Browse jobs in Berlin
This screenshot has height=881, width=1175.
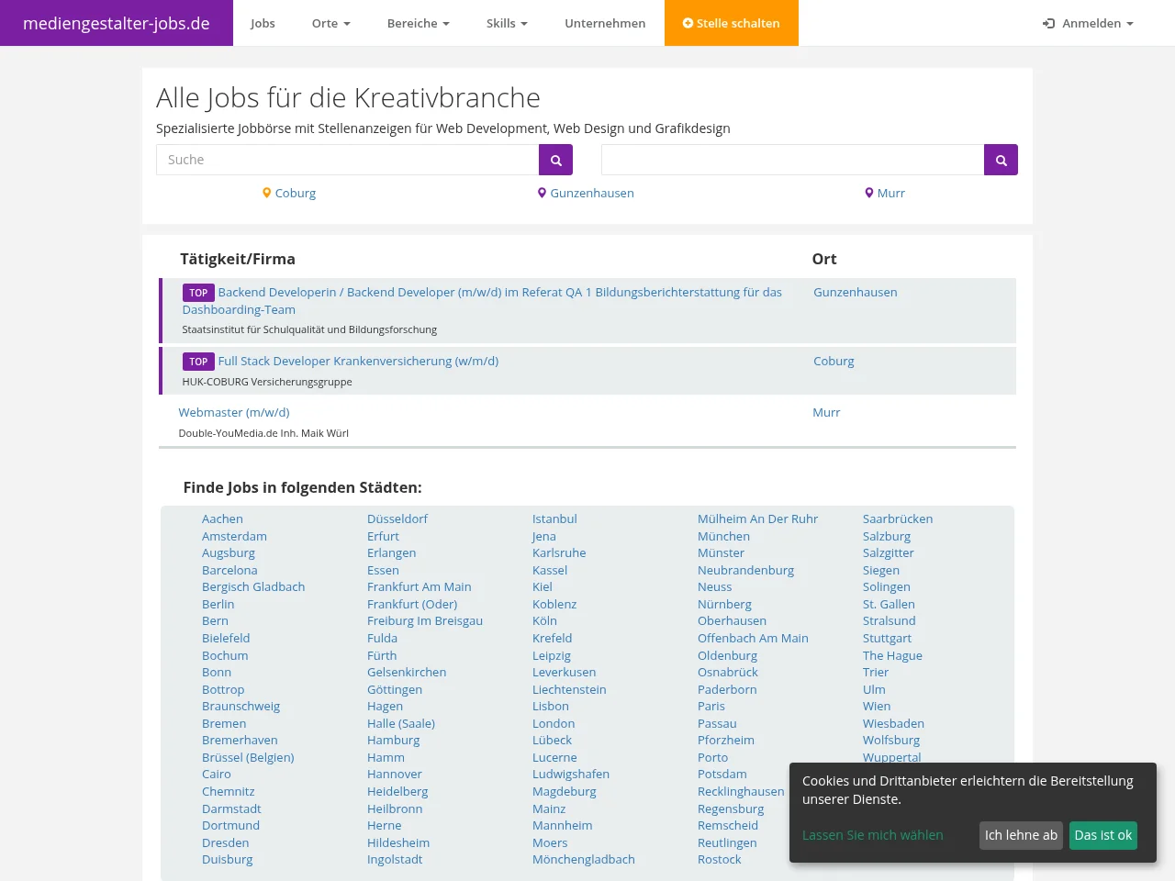point(218,605)
